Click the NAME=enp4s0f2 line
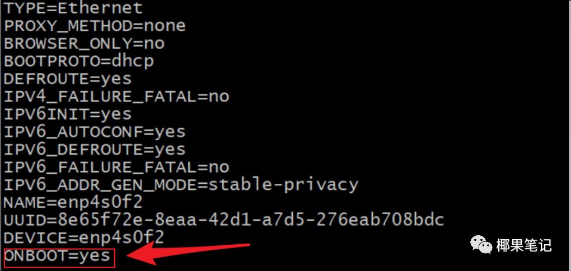This screenshot has height=271, width=571. coord(73,202)
